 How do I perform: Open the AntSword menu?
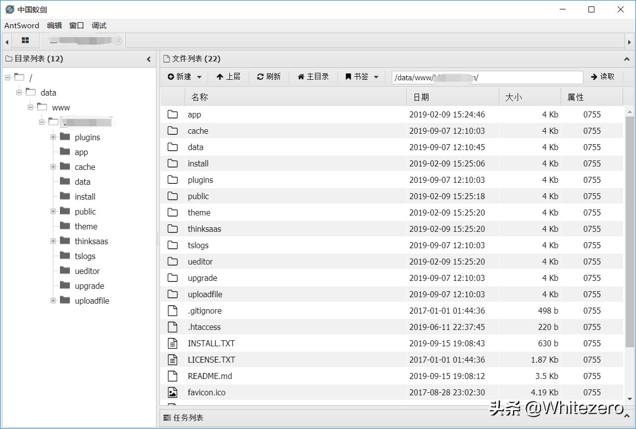tap(22, 26)
